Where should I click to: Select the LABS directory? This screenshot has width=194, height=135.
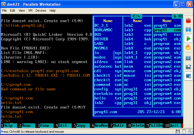(108, 44)
